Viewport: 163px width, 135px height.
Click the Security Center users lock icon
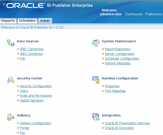(x=11, y=80)
